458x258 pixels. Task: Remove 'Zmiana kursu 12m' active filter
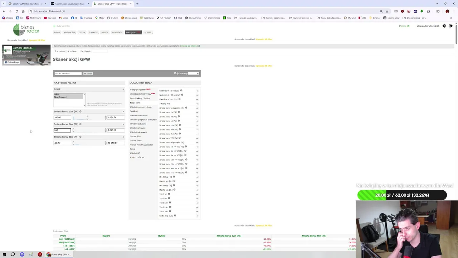(x=123, y=111)
